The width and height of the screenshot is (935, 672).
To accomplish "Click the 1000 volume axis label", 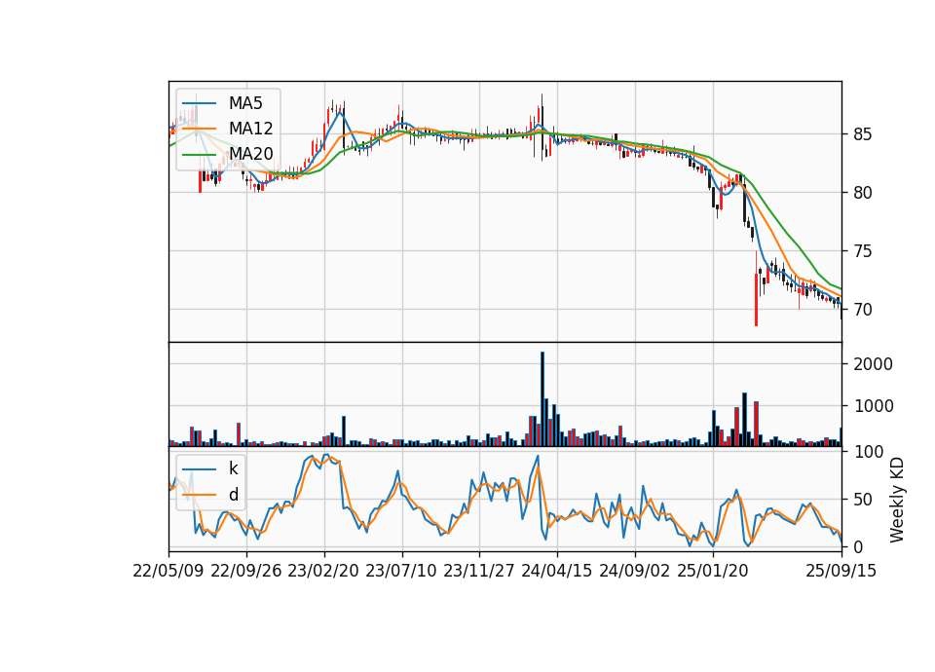I will pos(873,406).
